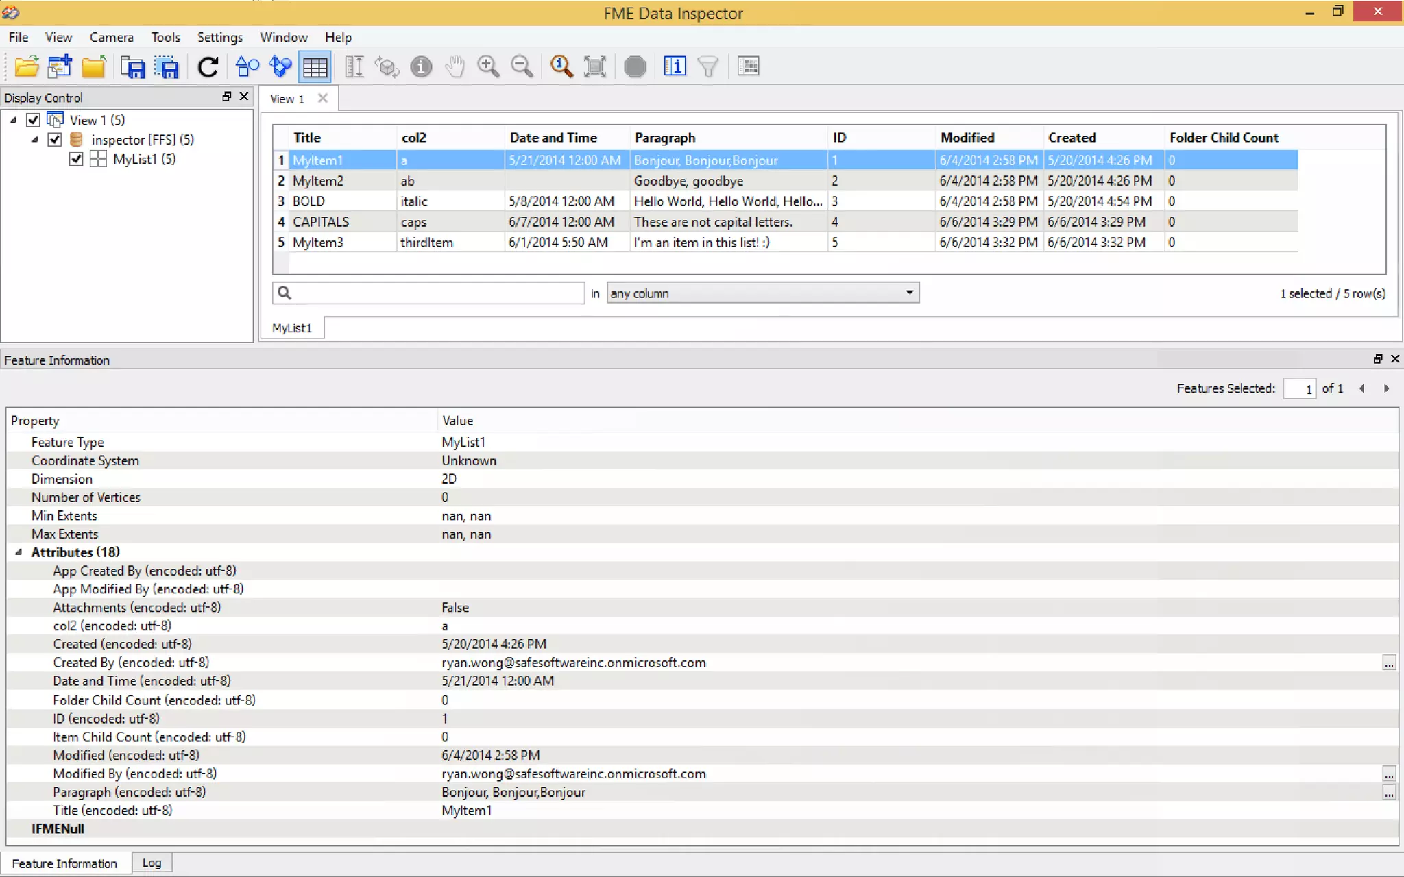Collapse the Attributes (18) section

19,552
